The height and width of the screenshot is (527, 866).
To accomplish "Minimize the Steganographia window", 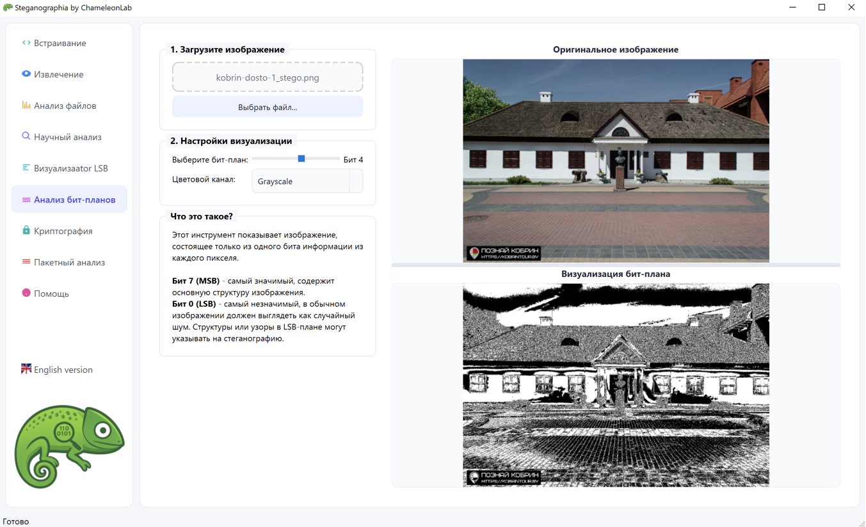I will point(792,8).
